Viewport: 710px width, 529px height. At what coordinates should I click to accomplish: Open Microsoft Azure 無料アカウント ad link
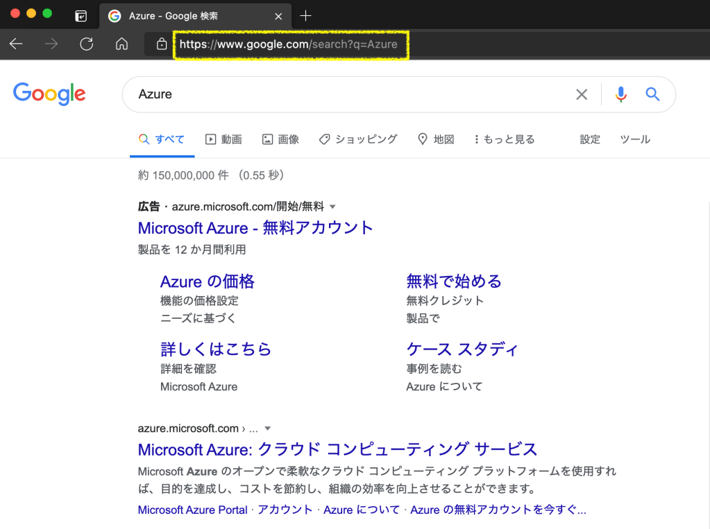click(x=255, y=228)
